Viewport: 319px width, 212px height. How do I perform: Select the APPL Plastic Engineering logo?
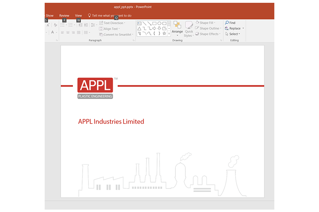(95, 88)
